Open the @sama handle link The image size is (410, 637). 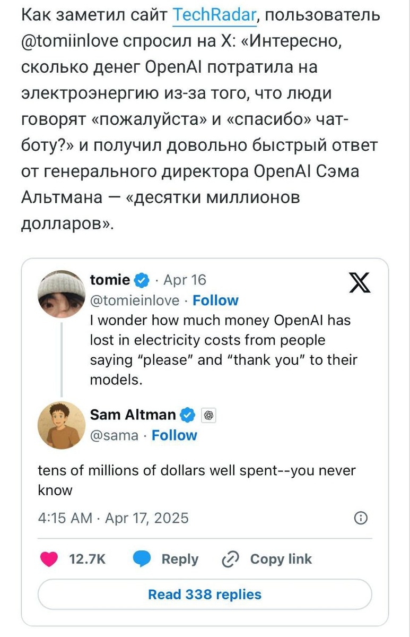(114, 435)
